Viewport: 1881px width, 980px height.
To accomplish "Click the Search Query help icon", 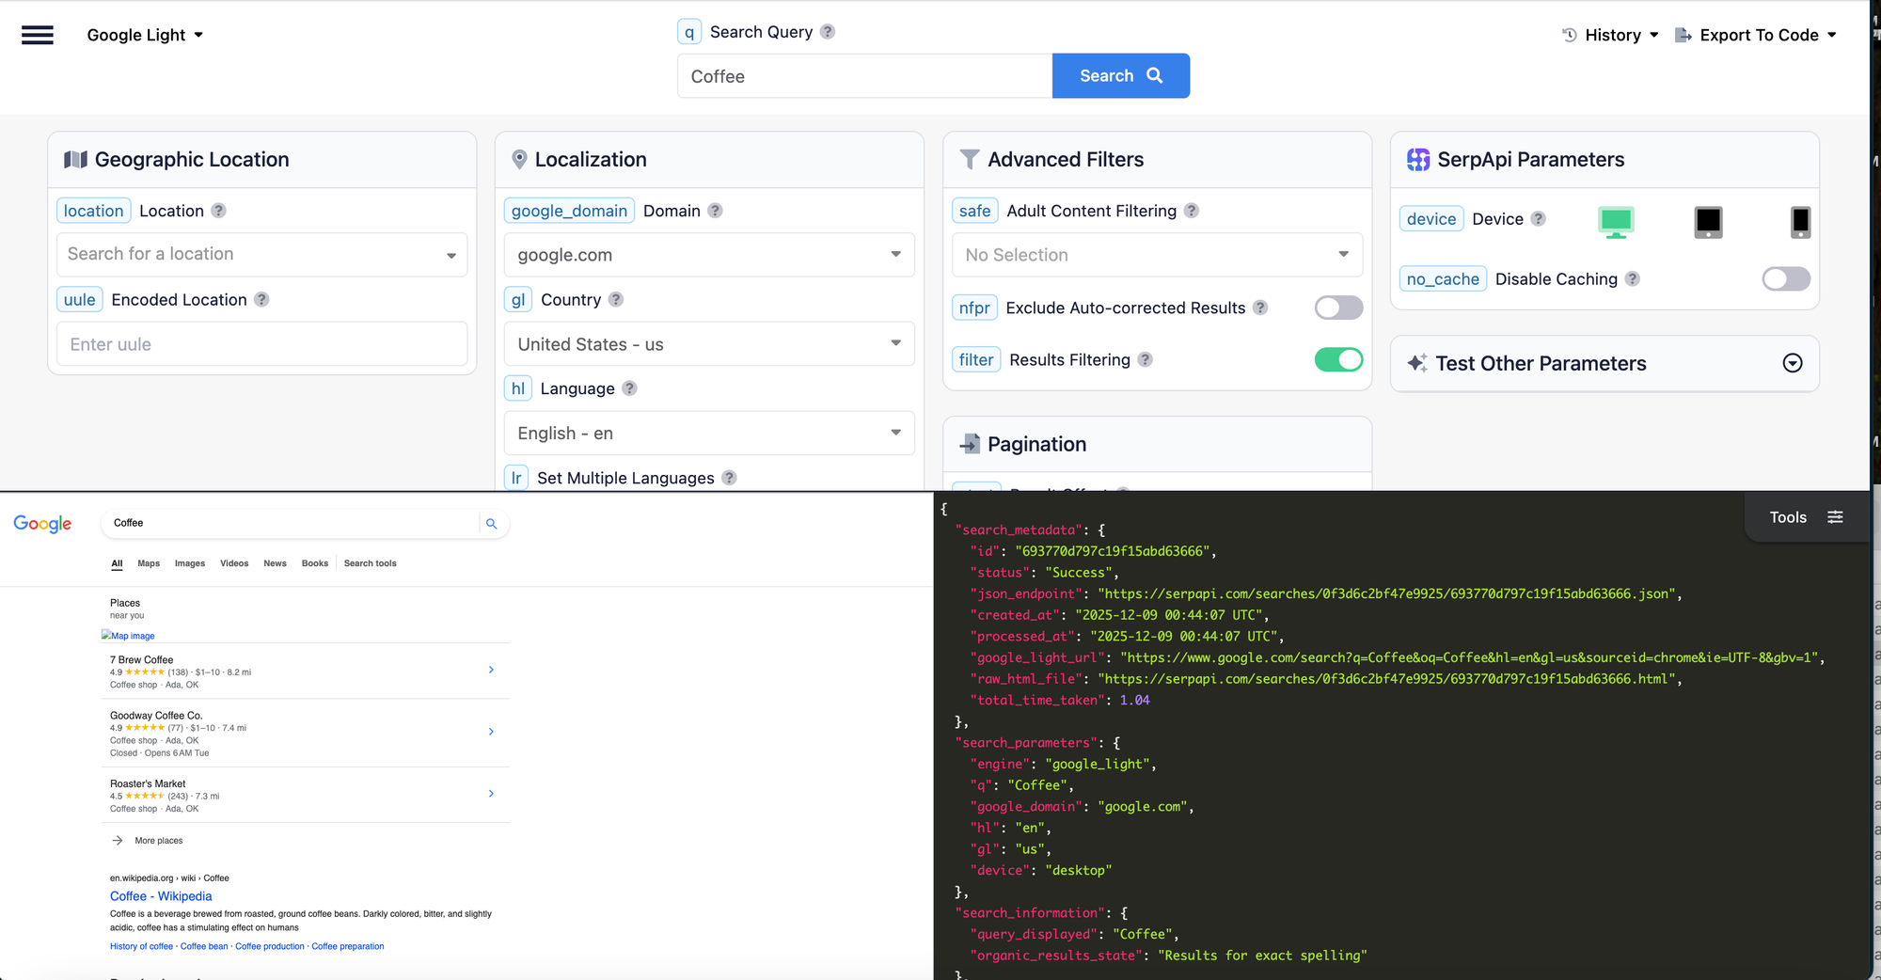I will pos(828,32).
